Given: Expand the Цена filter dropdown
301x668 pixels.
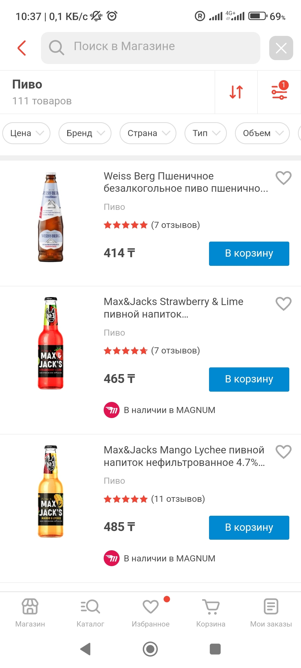Looking at the screenshot, I should tap(26, 133).
